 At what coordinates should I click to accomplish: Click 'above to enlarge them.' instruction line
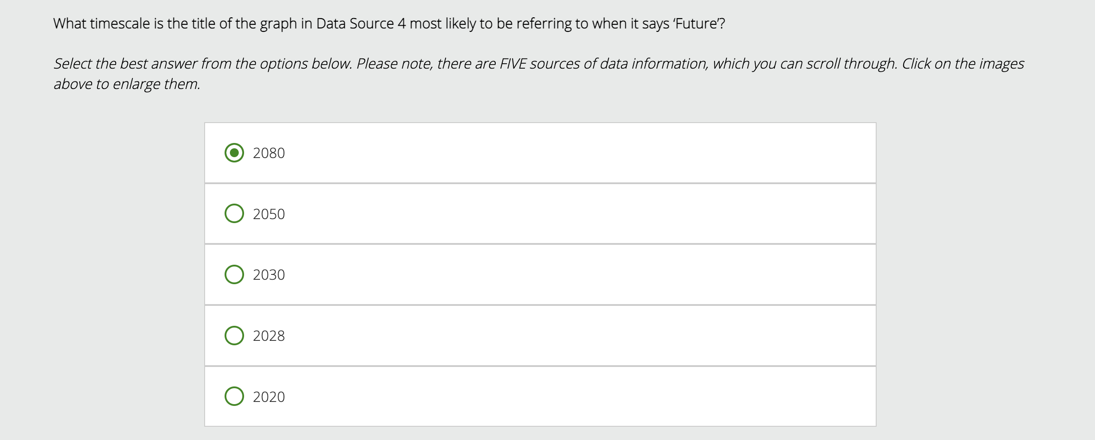(127, 84)
